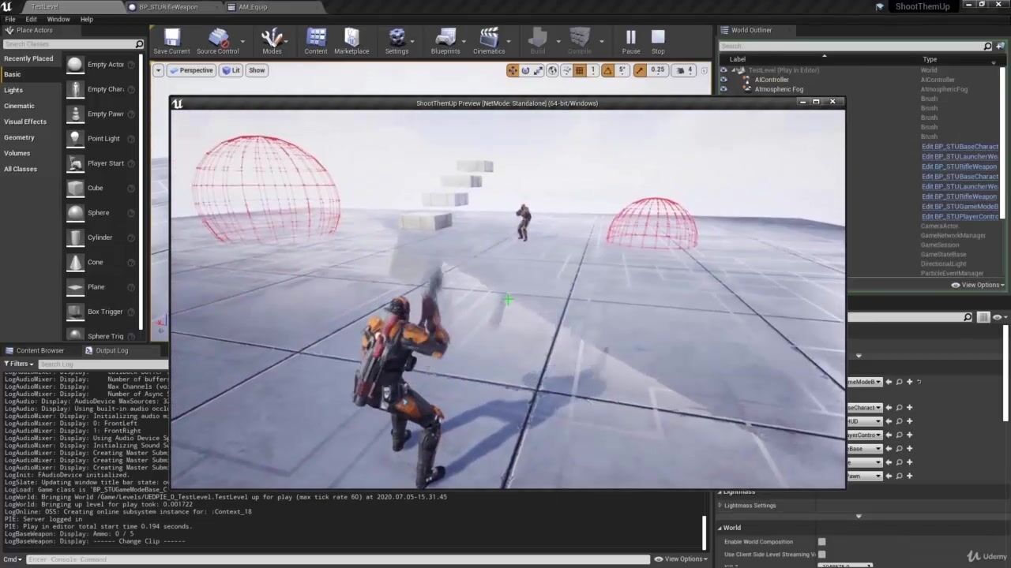Open the Perspective viewport type dropdown
This screenshot has width=1011, height=568.
[x=191, y=70]
